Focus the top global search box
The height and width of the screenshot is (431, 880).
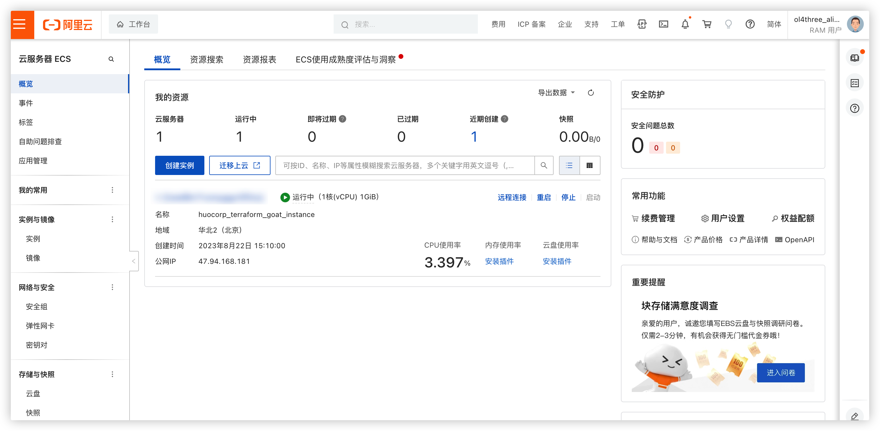(x=405, y=24)
